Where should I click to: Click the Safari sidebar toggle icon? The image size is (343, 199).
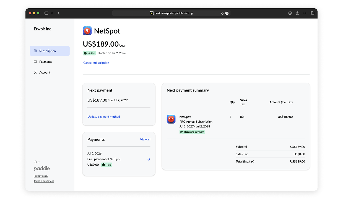[x=46, y=13]
